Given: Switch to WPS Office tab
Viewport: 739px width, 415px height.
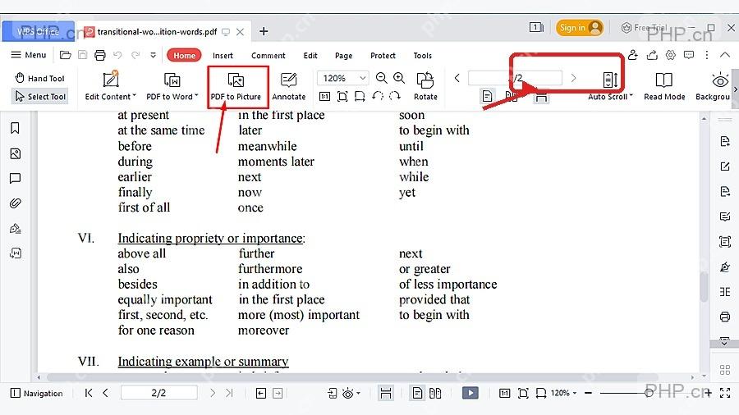Looking at the screenshot, I should click(38, 31).
